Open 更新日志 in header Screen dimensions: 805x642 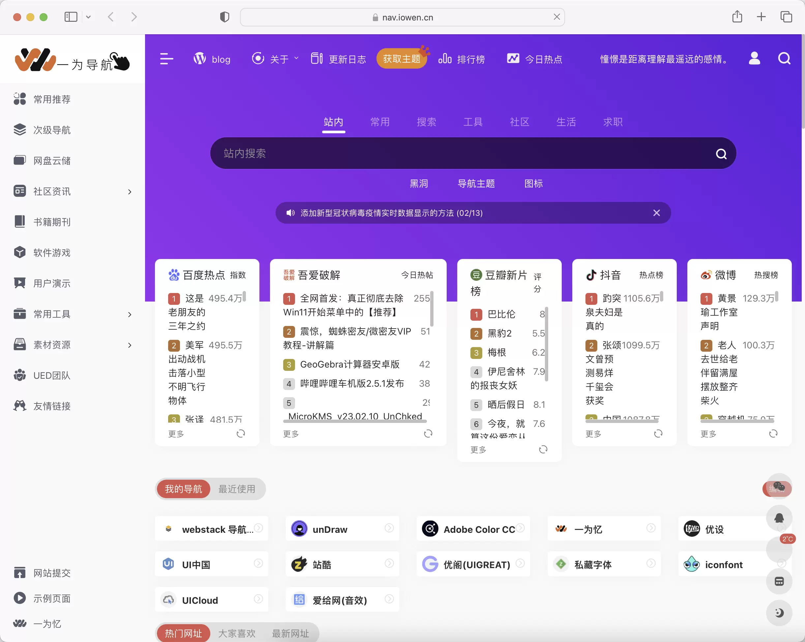pyautogui.click(x=338, y=59)
